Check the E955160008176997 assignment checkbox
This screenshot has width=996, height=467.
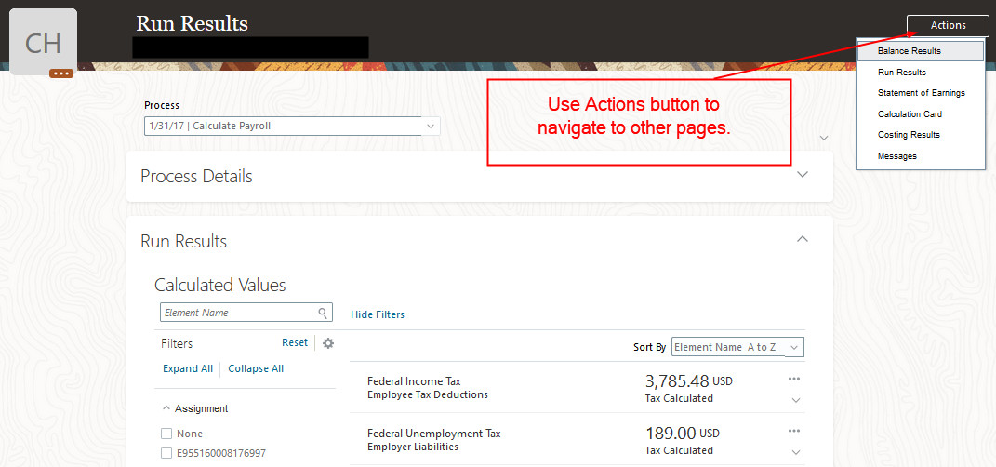(x=166, y=453)
